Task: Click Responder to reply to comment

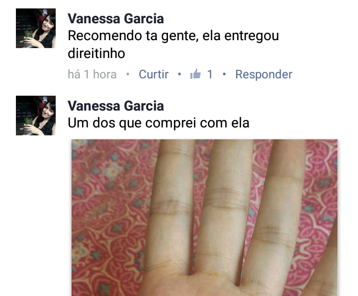Action: (x=264, y=74)
